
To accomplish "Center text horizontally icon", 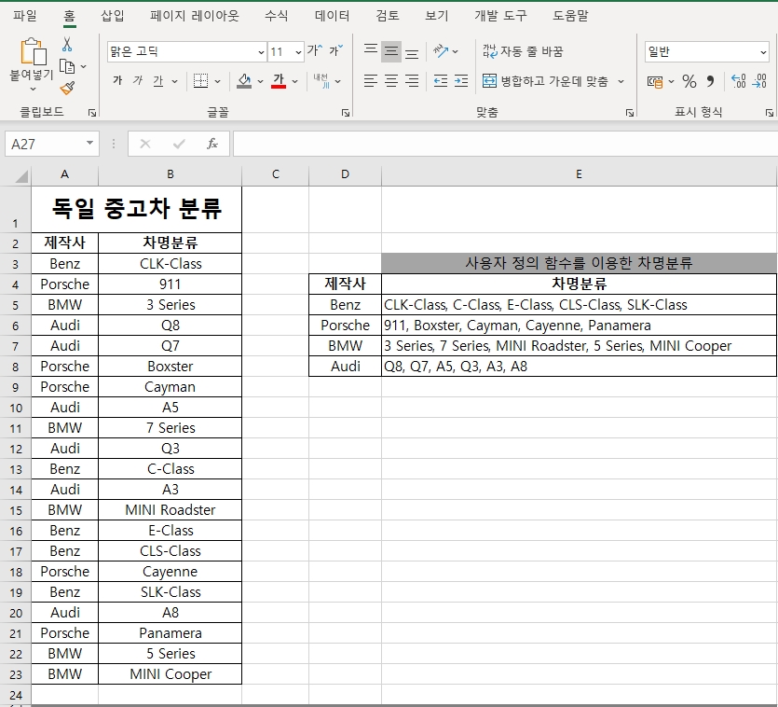I will 391,80.
